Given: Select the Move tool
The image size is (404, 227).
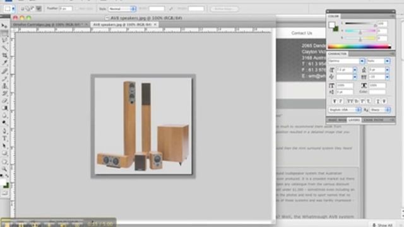Looking at the screenshot, I should [4, 26].
